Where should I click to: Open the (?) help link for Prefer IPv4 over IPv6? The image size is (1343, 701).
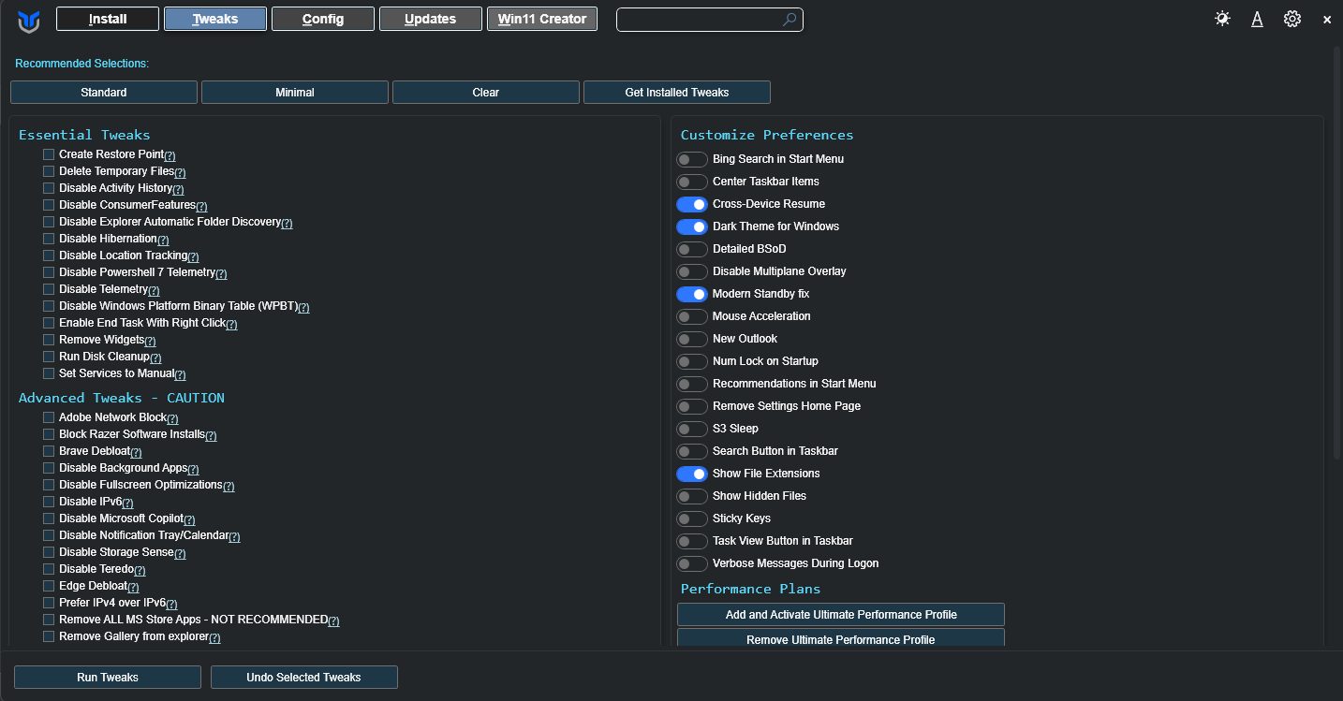point(172,604)
